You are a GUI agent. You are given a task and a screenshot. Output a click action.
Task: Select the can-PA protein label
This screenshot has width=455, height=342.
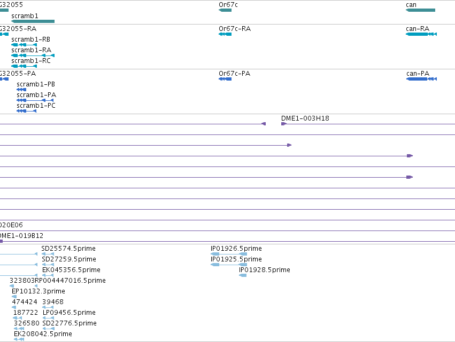(x=418, y=74)
